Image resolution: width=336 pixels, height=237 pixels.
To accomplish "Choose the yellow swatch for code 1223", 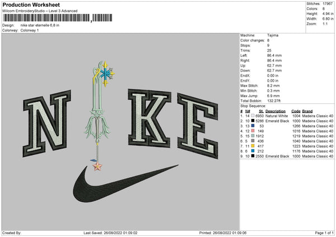I will (253, 146).
